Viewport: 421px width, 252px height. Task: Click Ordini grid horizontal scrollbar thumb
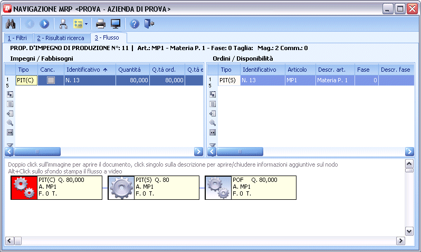[x=240, y=152]
